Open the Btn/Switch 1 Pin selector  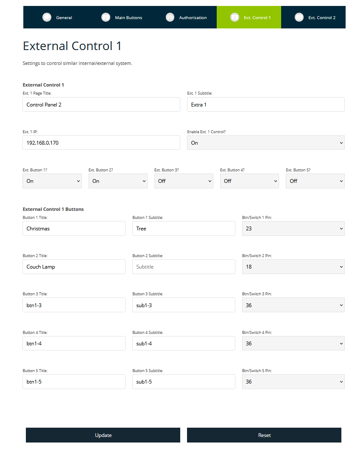click(x=293, y=228)
